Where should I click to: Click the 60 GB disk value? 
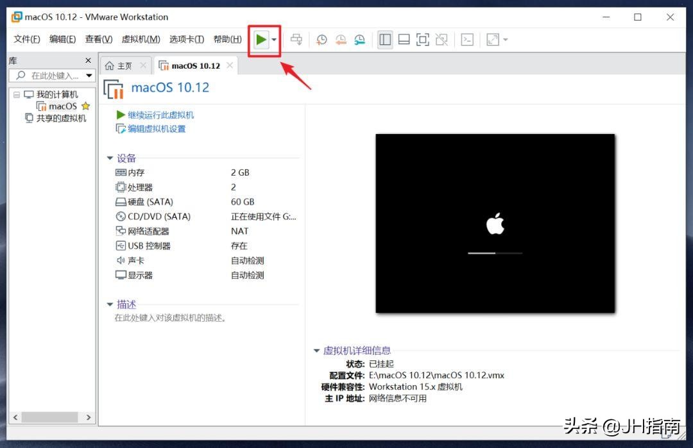tap(243, 202)
